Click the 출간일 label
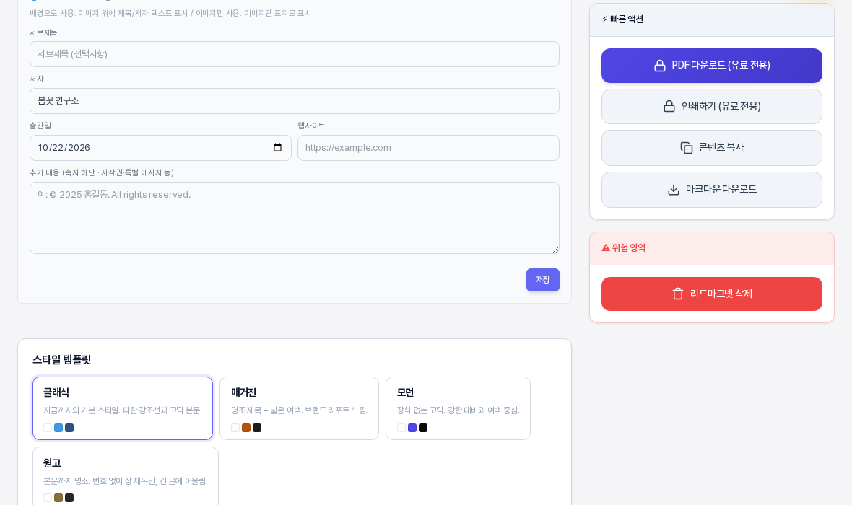Image resolution: width=852 pixels, height=505 pixels. click(40, 126)
